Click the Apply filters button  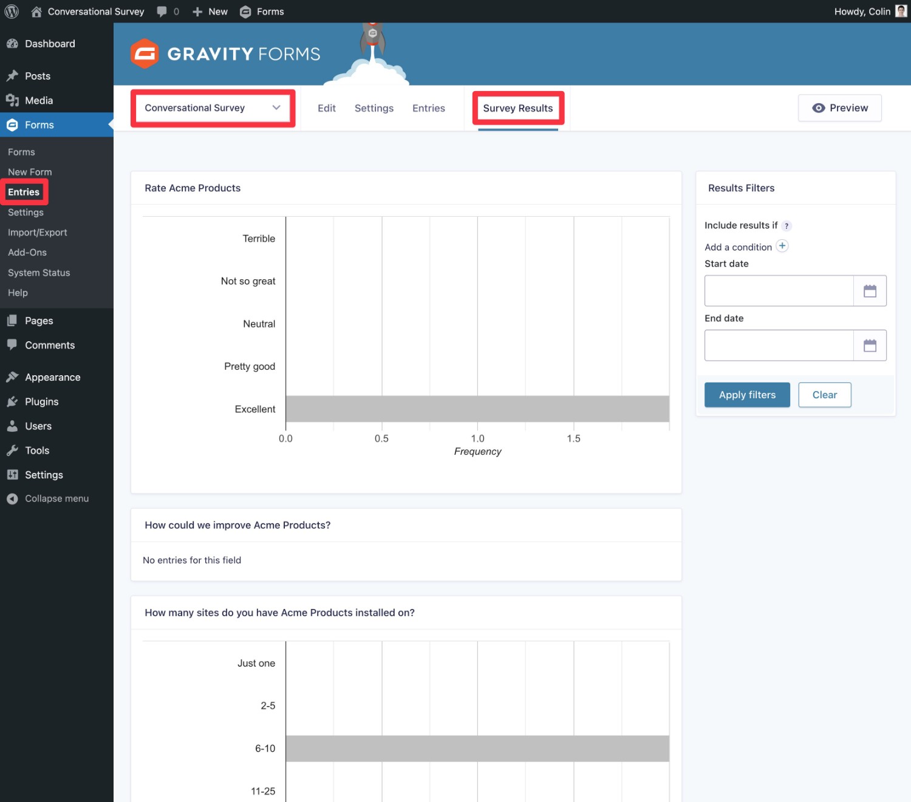tap(747, 395)
